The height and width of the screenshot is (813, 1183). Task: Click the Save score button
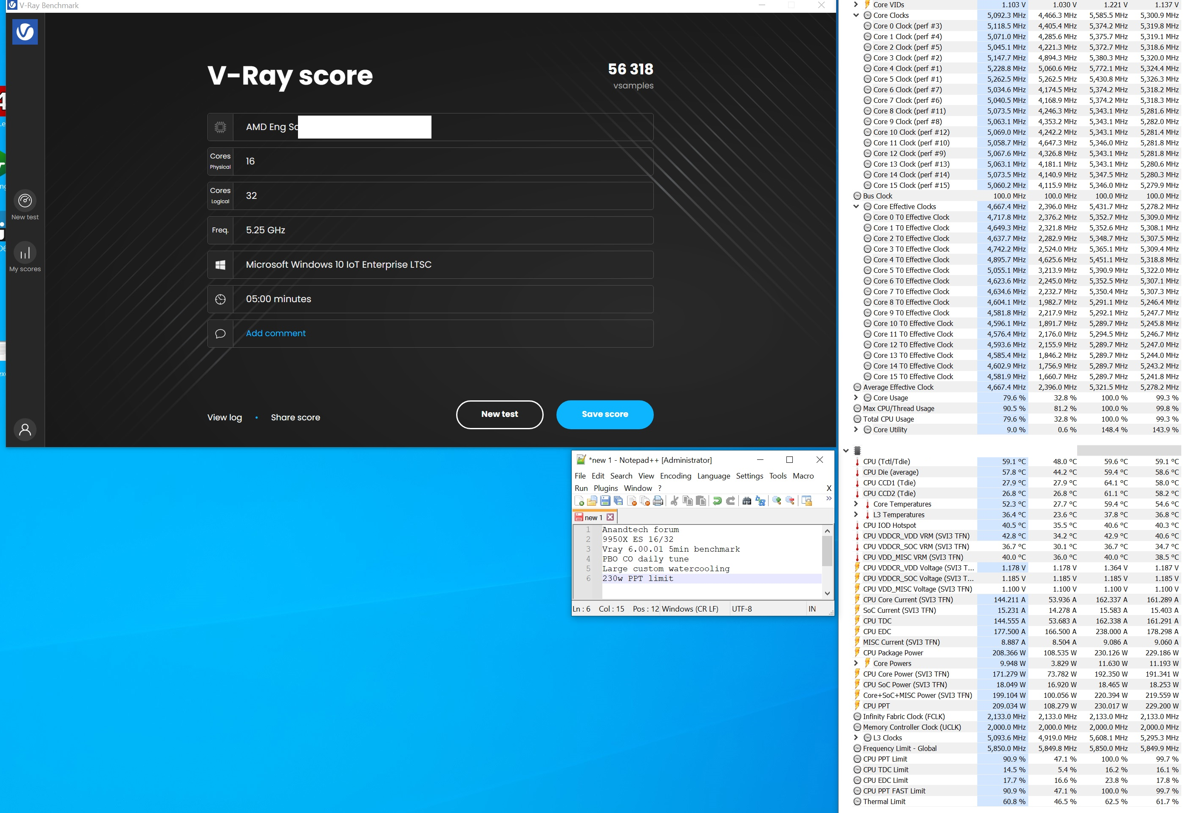click(605, 414)
